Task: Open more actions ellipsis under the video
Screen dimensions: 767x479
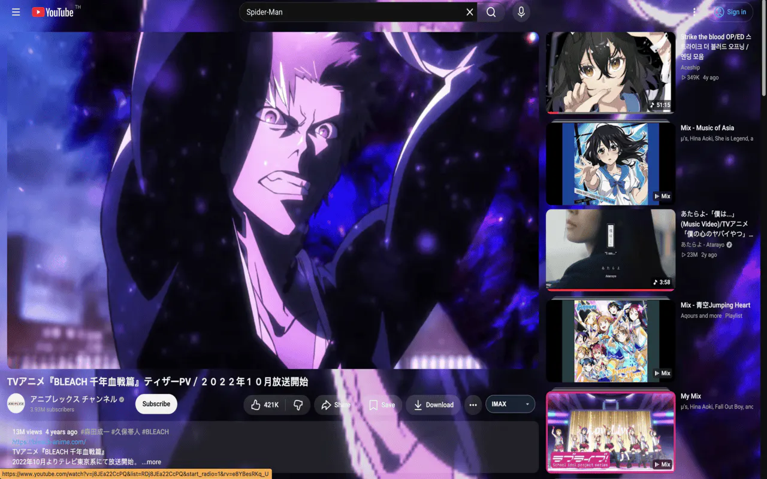Action: click(x=473, y=405)
